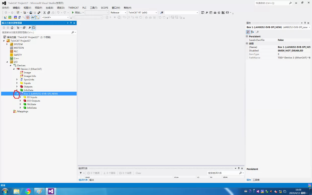Expand the SyncUnits node

point(17,80)
